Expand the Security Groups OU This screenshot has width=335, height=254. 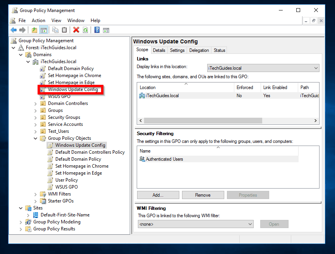36,117
